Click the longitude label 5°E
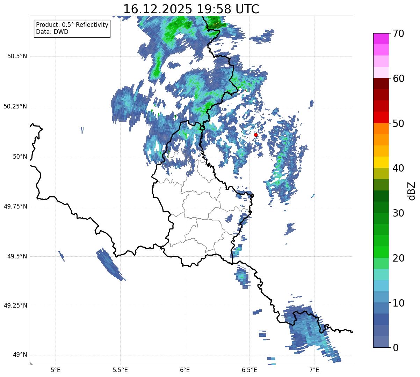 [56, 370]
